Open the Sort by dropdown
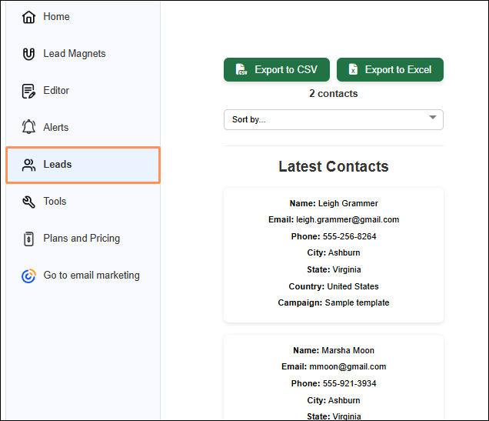489x421 pixels. tap(333, 120)
